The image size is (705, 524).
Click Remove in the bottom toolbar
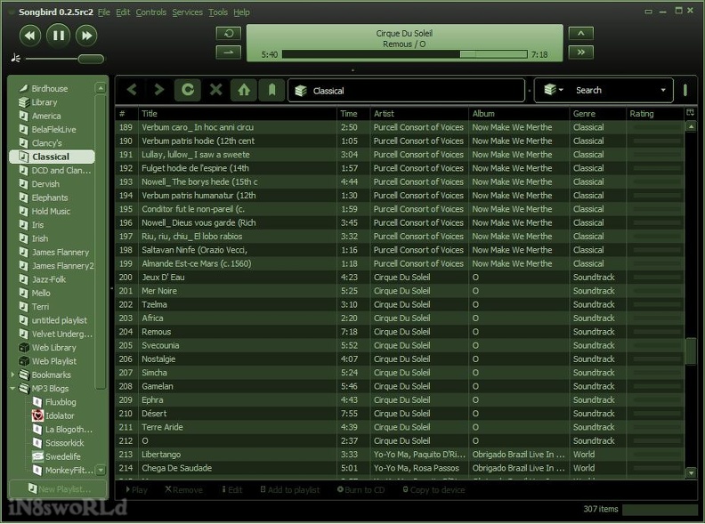(x=184, y=490)
